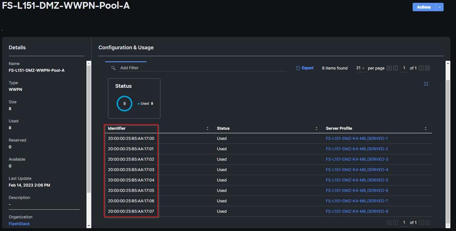Go to last page in top pagination
Viewport: 456px width, 231px height.
point(427,68)
